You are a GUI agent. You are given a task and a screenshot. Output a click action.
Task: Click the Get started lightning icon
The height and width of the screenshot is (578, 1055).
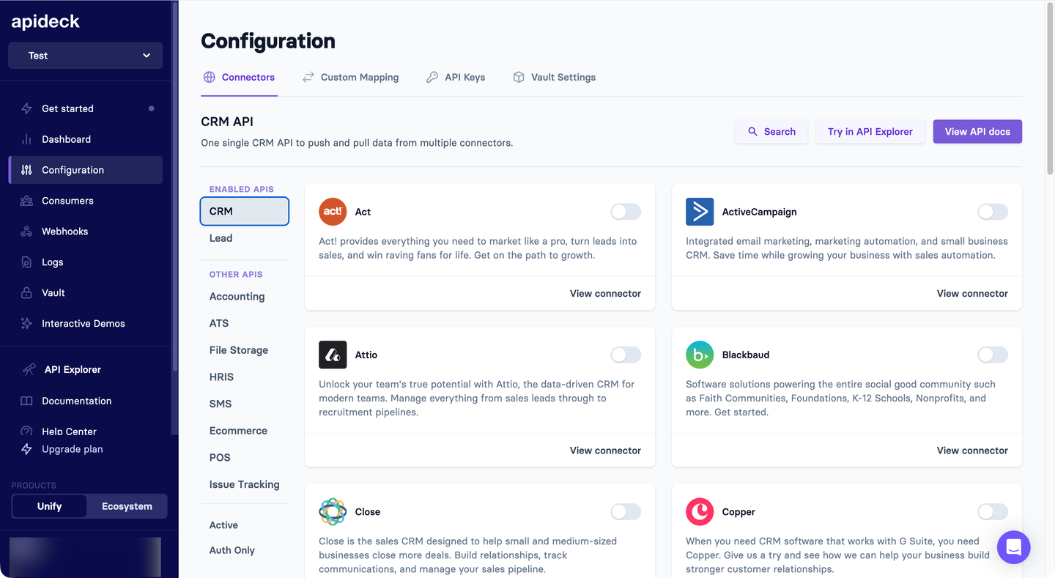coord(26,108)
